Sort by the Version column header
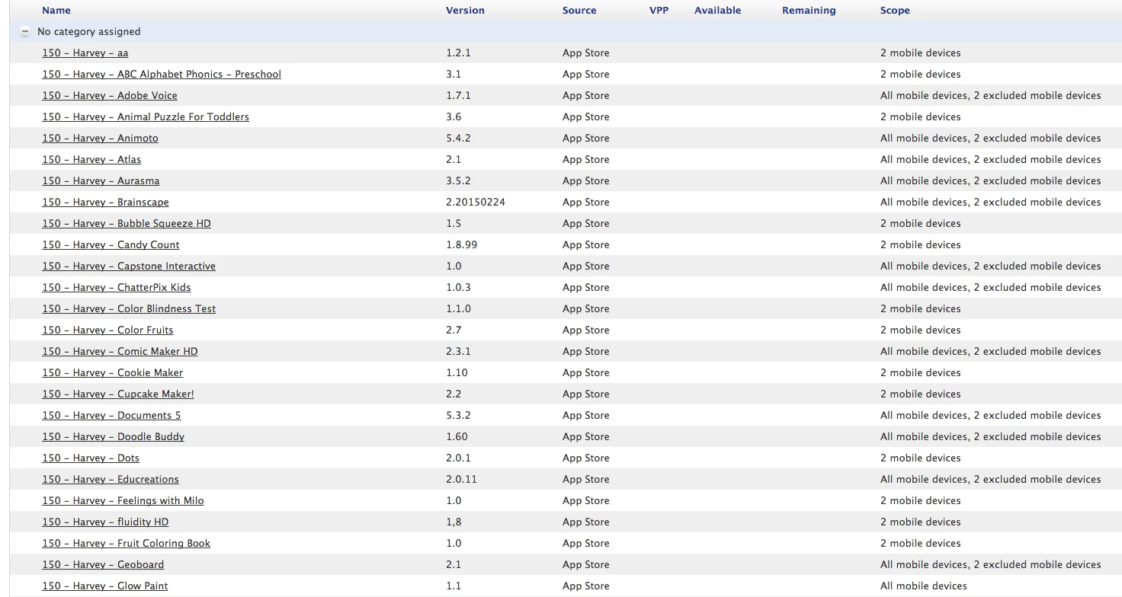This screenshot has height=597, width=1122. (x=465, y=11)
